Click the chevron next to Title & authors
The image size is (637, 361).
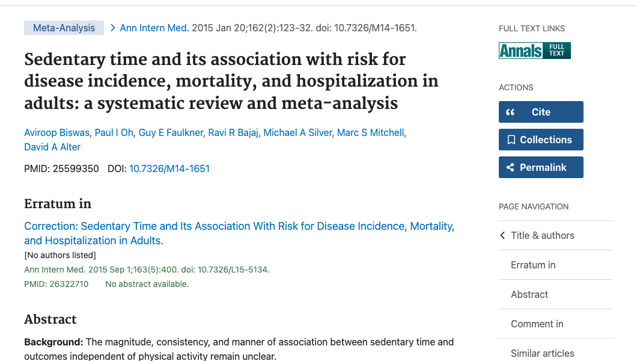click(x=502, y=235)
